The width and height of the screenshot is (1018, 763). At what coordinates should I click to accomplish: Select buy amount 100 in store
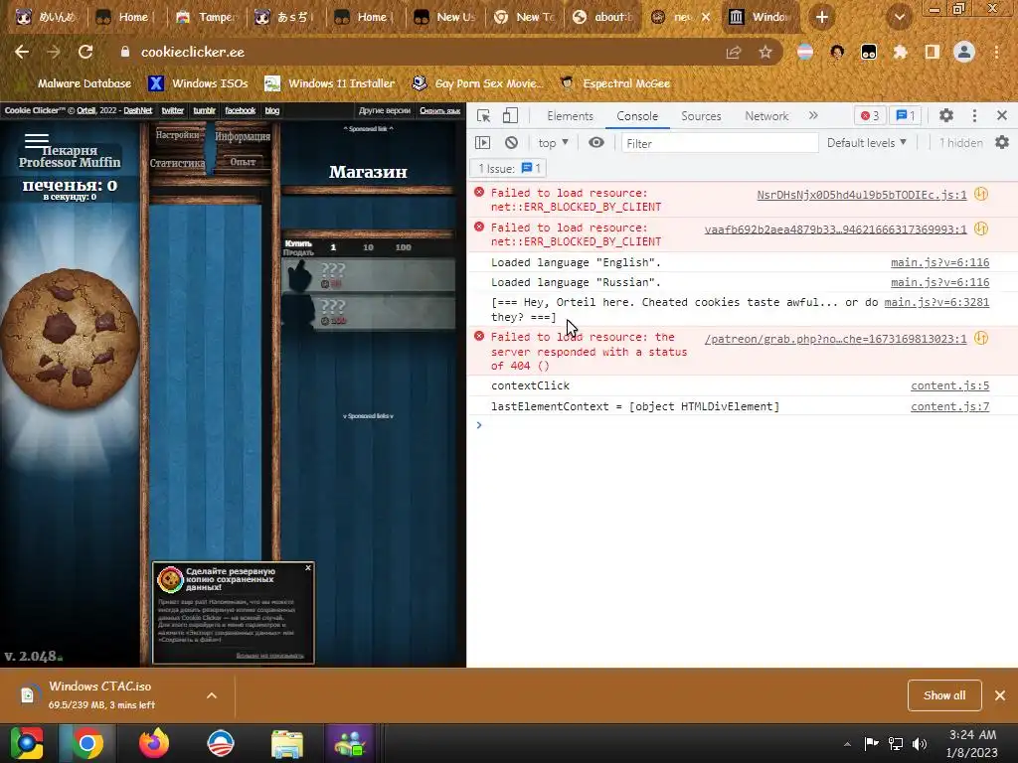(404, 247)
